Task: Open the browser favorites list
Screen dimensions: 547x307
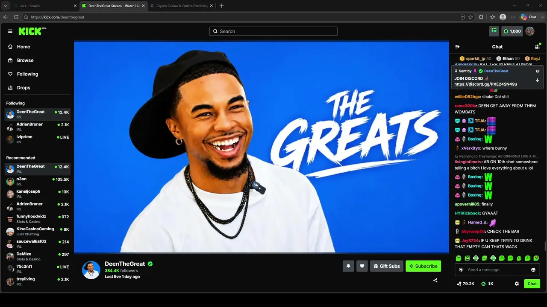Action: 492,17
